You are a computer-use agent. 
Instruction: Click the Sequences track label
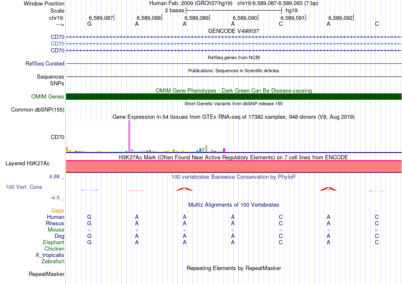click(x=50, y=76)
